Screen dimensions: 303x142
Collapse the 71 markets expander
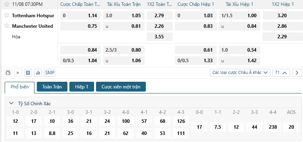click(x=281, y=73)
